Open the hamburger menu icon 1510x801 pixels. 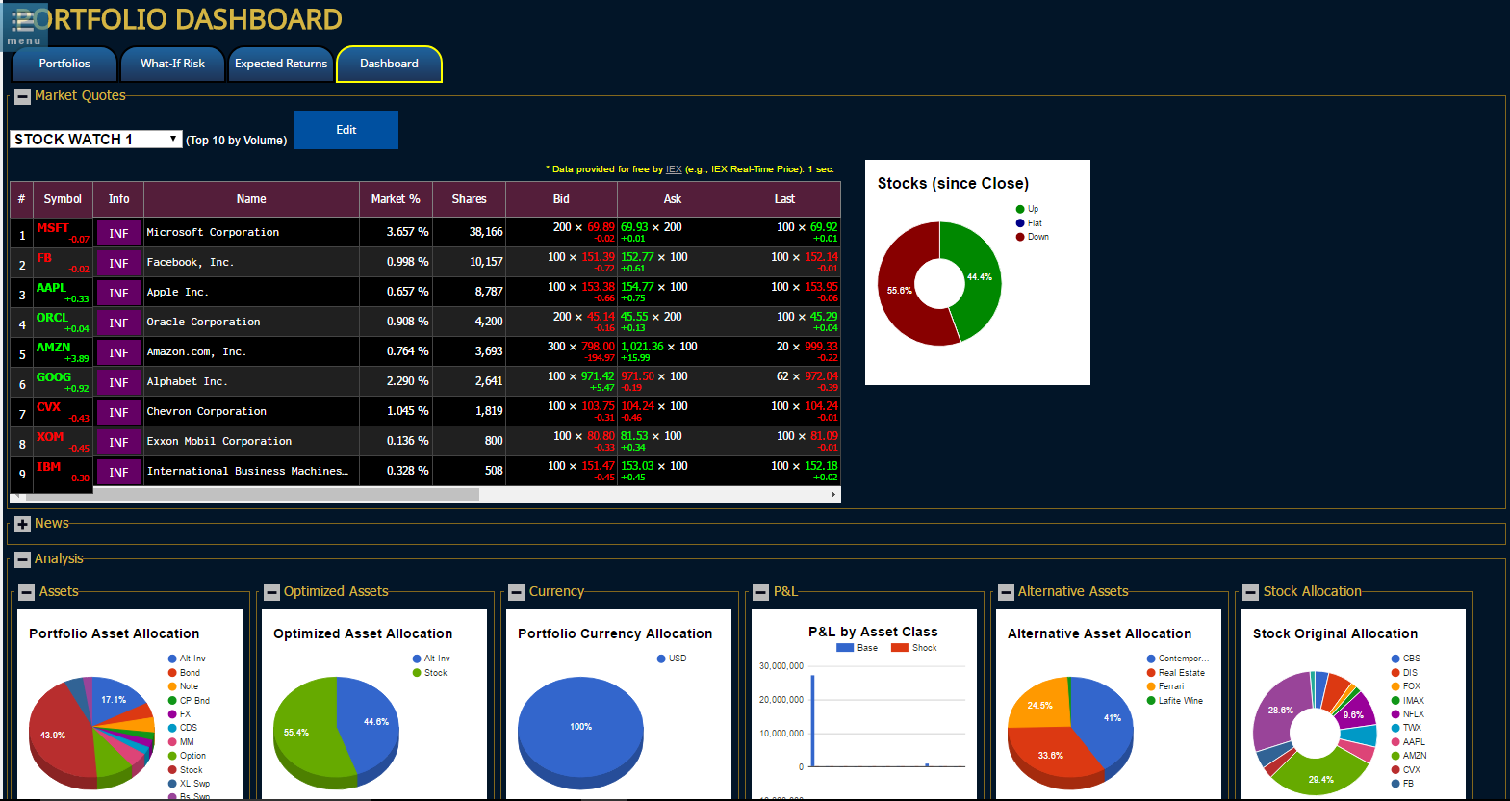click(23, 24)
